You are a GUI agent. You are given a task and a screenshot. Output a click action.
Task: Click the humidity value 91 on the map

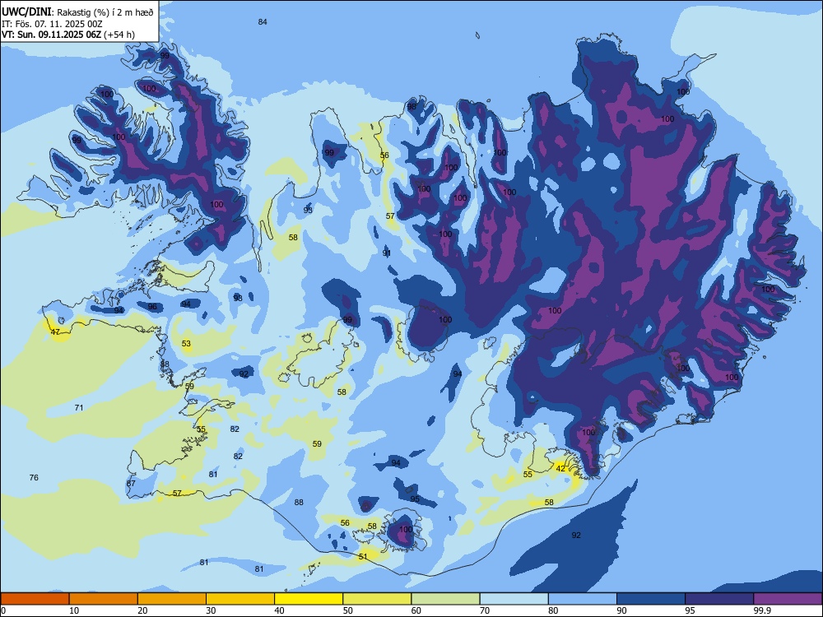click(387, 253)
